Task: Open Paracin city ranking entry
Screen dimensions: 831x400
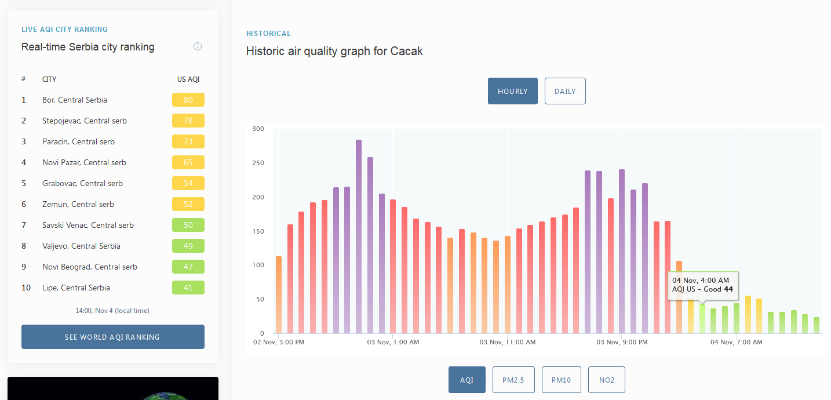Action: tap(78, 141)
